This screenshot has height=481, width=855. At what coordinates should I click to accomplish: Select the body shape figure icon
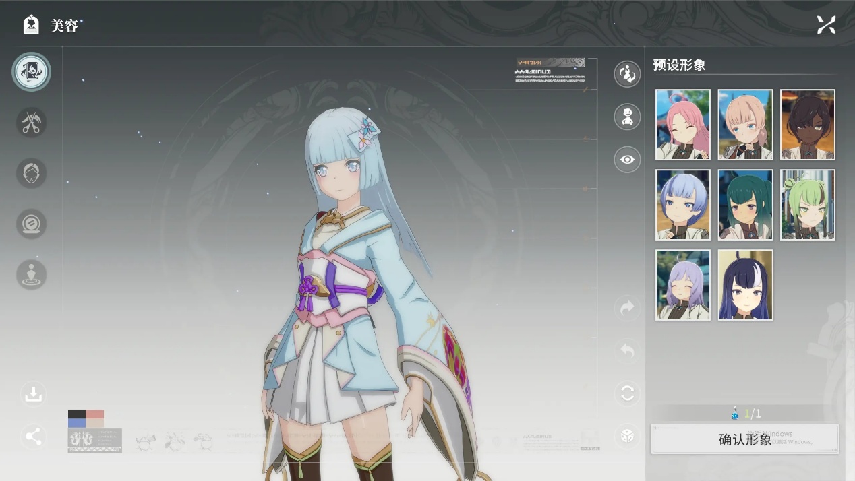point(31,275)
